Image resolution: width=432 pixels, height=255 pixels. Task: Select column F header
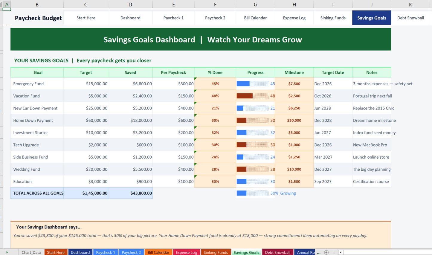coord(215,4)
